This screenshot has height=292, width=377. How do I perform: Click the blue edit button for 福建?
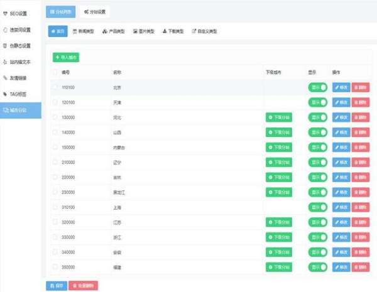(341, 267)
